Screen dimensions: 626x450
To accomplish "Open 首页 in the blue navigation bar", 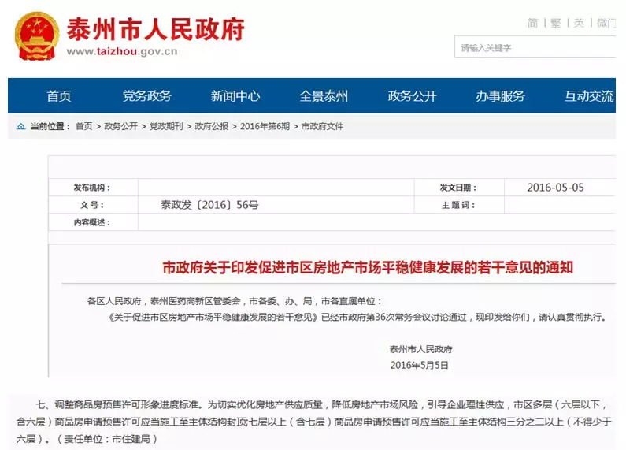I will pos(59,96).
